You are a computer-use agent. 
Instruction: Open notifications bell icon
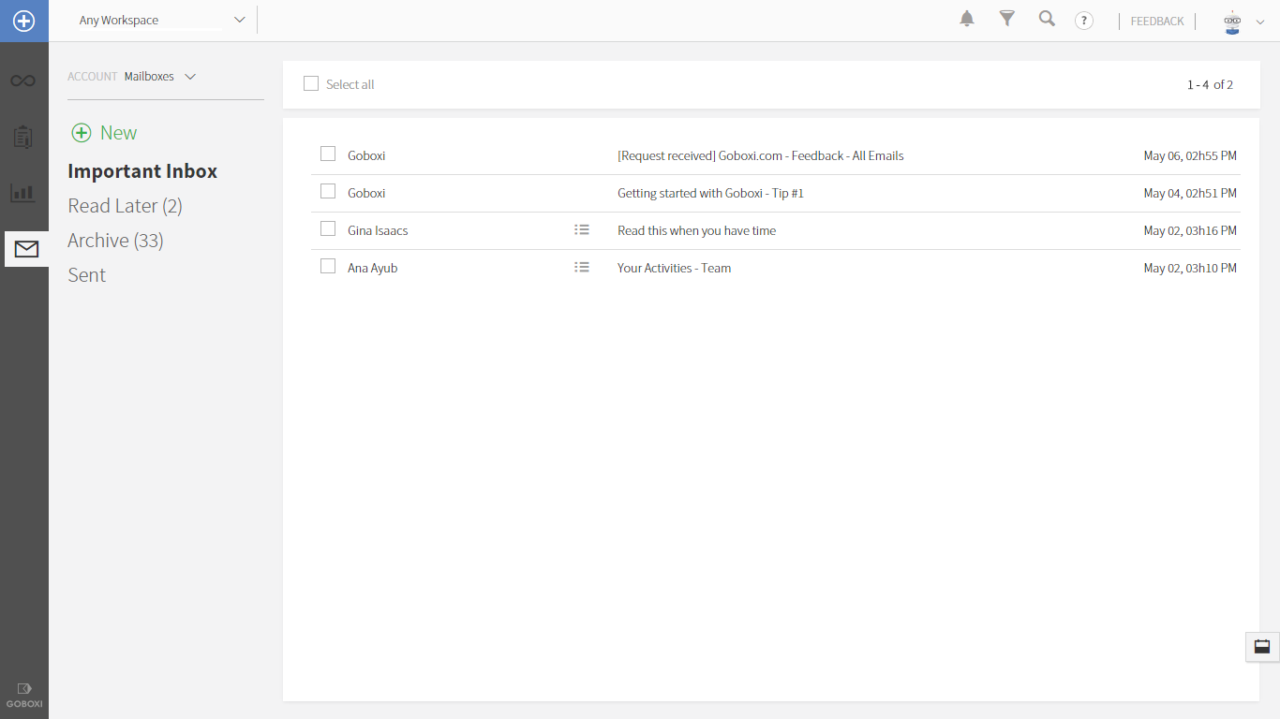tap(967, 19)
